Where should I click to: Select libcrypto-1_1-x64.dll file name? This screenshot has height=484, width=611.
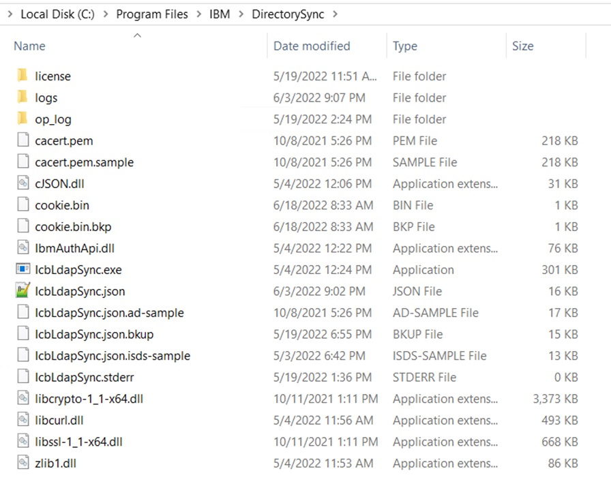[x=89, y=399]
